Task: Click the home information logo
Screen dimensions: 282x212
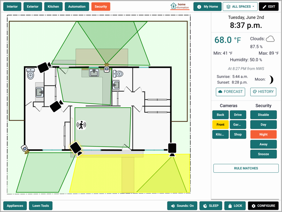Action: click(180, 6)
